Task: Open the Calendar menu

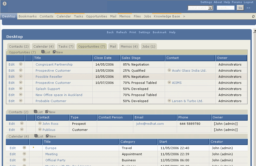Action: pyautogui.click(x=64, y=16)
